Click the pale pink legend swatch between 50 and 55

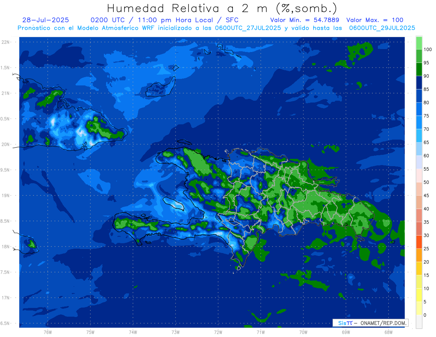coord(419,176)
